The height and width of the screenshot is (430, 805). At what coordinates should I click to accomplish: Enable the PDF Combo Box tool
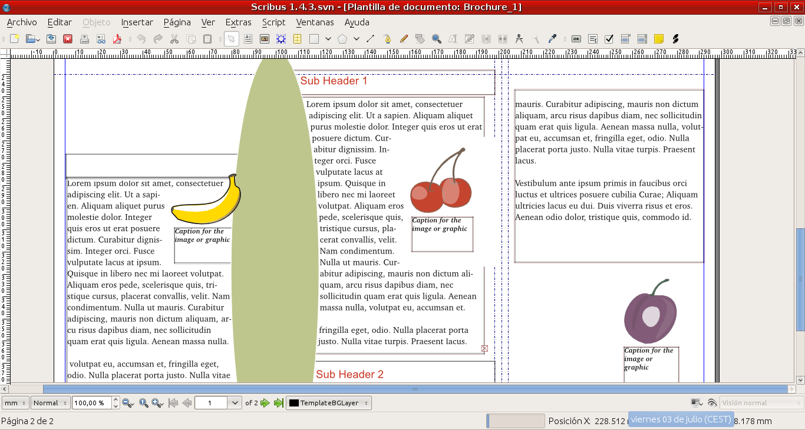point(625,39)
